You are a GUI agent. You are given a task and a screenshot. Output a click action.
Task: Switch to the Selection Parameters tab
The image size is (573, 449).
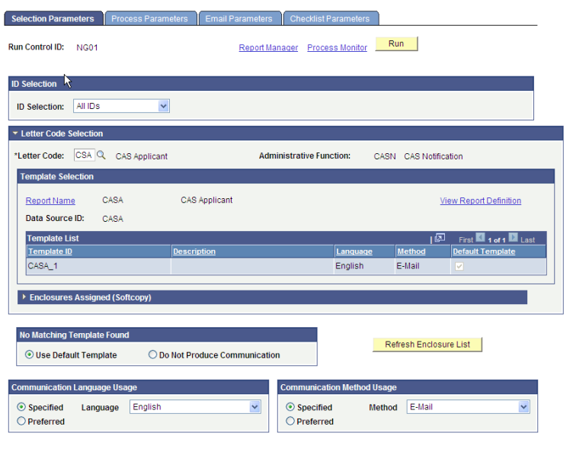(53, 18)
